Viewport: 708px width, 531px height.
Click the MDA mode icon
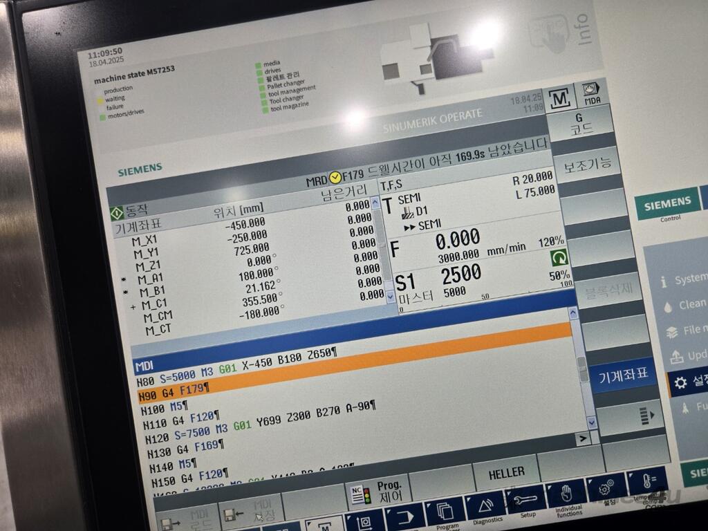[588, 94]
